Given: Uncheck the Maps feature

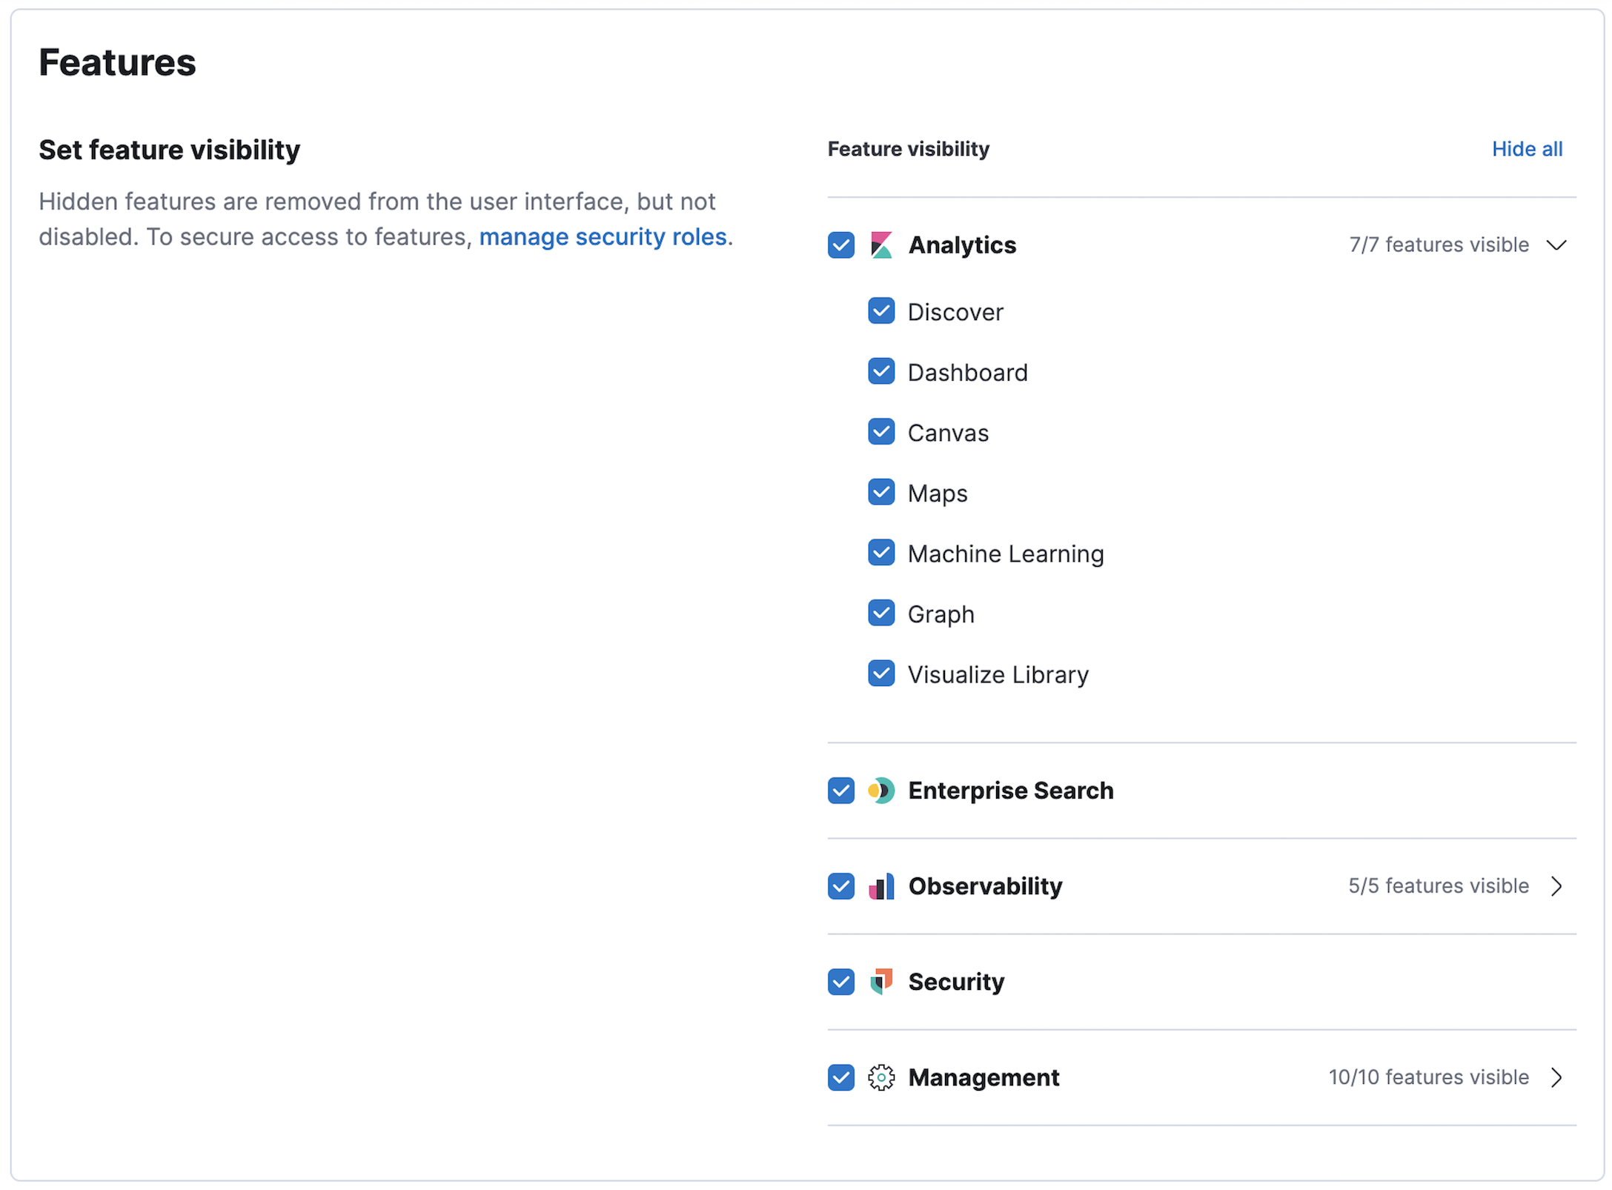Looking at the screenshot, I should [881, 492].
